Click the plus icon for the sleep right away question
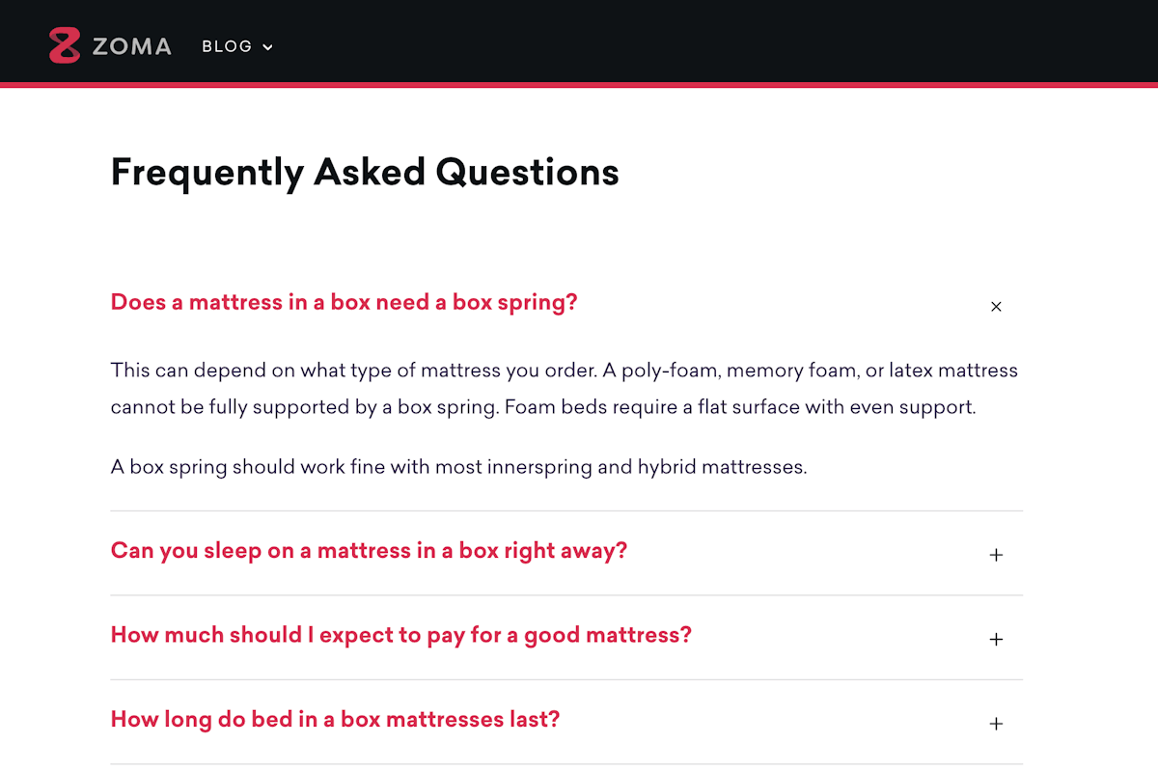The width and height of the screenshot is (1158, 771). coord(997,555)
